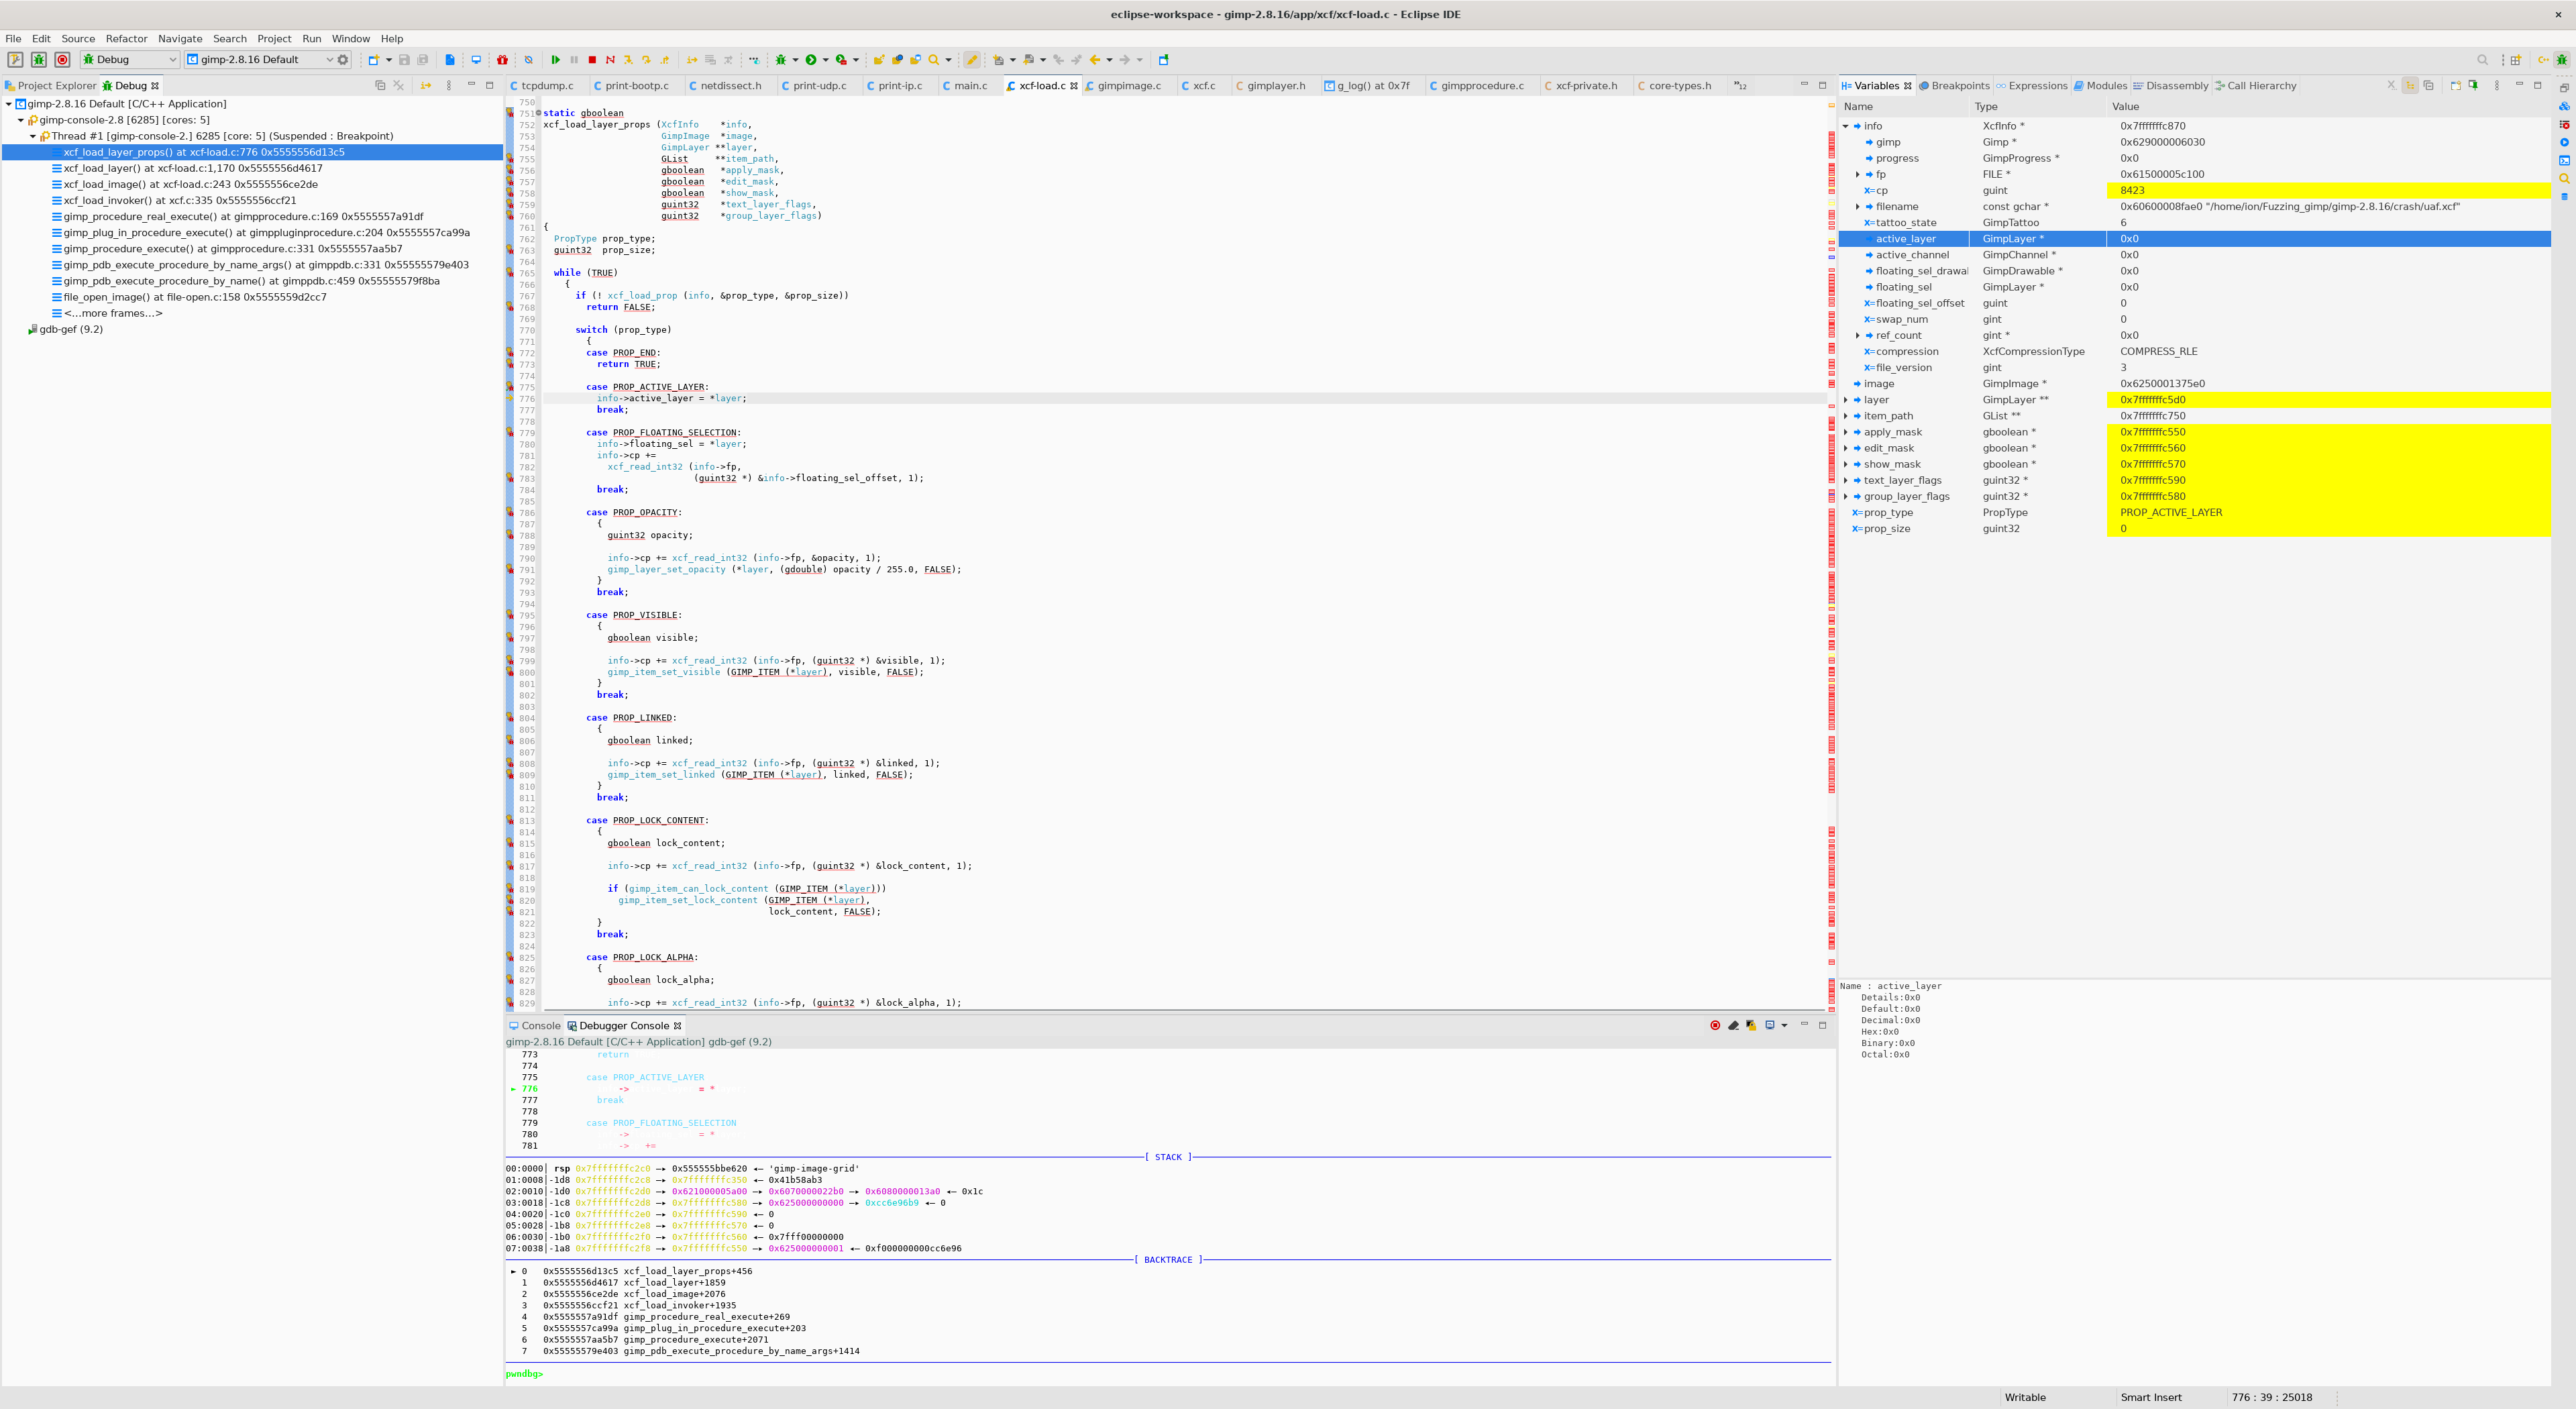Open Debug view menu three-dots icon
This screenshot has height=1409, width=2576.
[449, 85]
